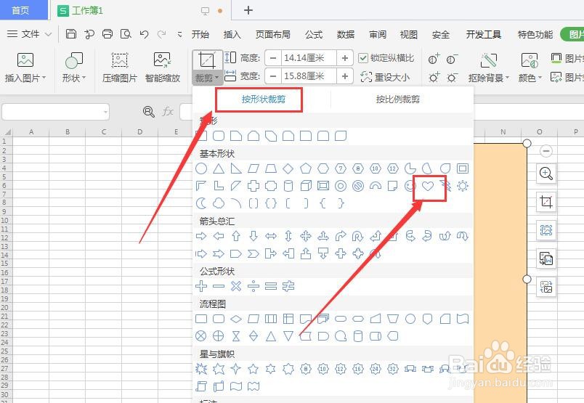The width and height of the screenshot is (584, 403).
Task: Expand the 颜色 dropdown
Action: click(540, 78)
